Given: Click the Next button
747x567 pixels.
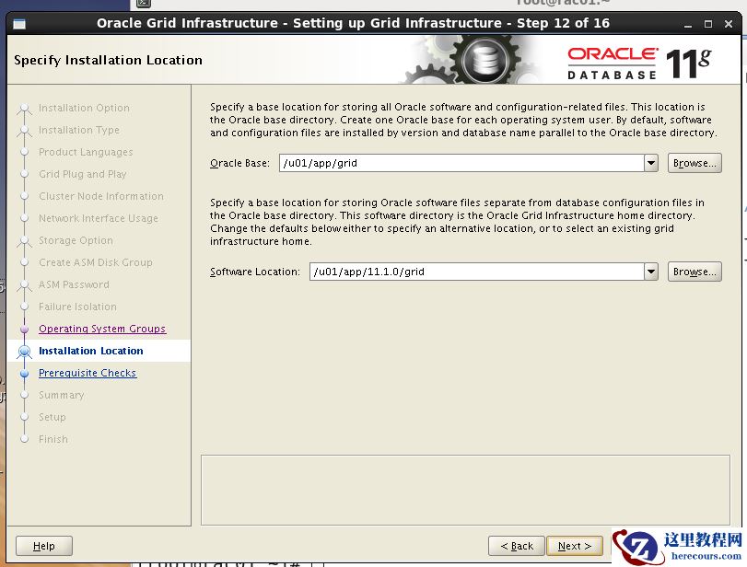Looking at the screenshot, I should tap(575, 546).
